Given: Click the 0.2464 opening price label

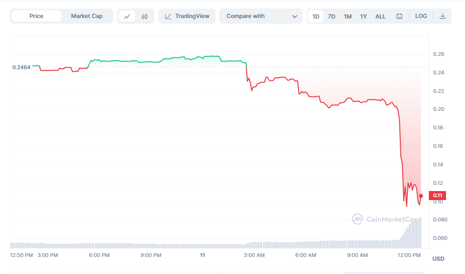Looking at the screenshot, I should 21,67.
